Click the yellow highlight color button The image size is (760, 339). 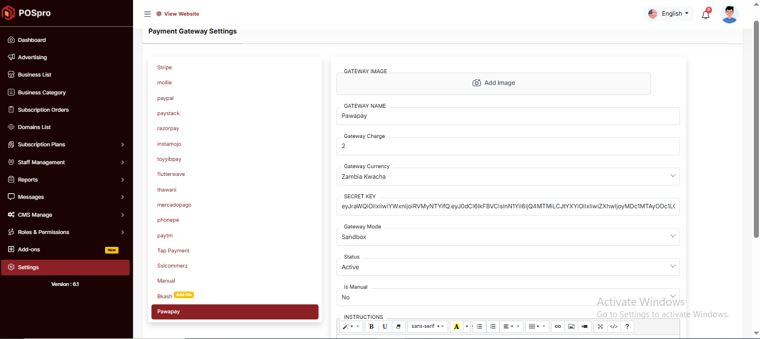[x=457, y=327]
